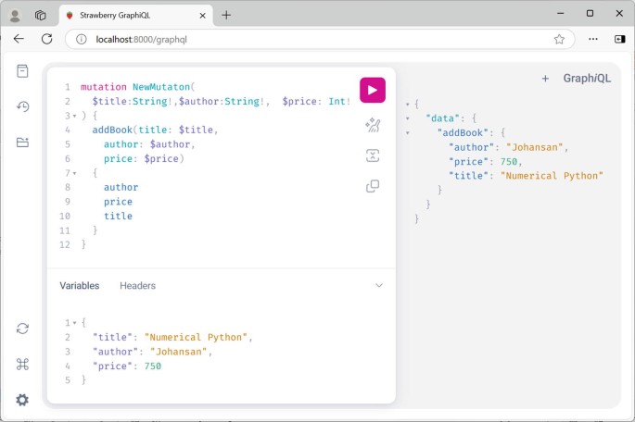Prettify the query with the magic wand icon
The width and height of the screenshot is (635, 422).
pyautogui.click(x=372, y=125)
